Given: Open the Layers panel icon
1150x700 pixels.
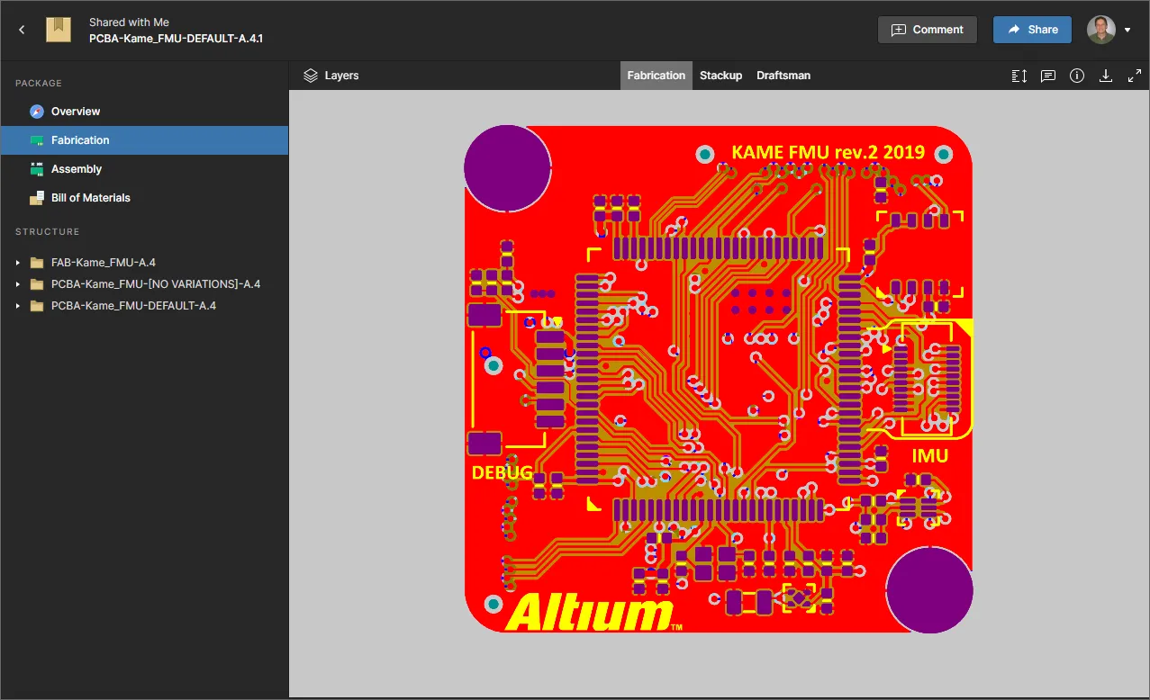Looking at the screenshot, I should pyautogui.click(x=311, y=76).
